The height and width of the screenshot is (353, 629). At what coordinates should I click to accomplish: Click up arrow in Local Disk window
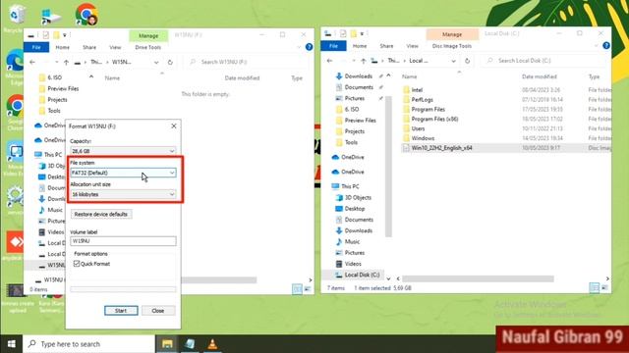click(363, 61)
